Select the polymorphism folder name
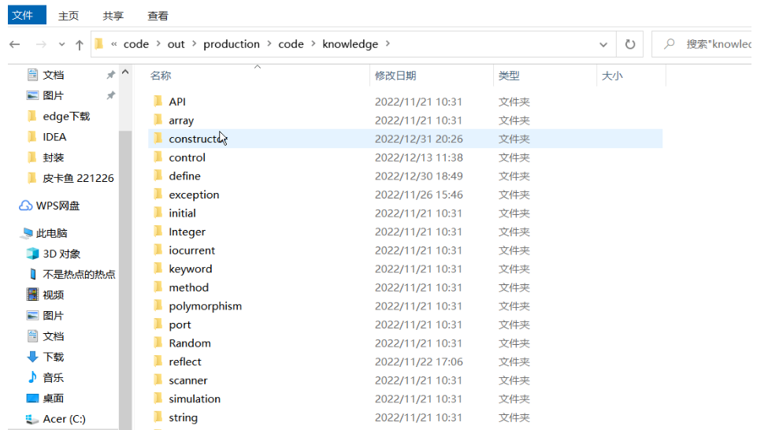This screenshot has height=430, width=768. pos(206,306)
